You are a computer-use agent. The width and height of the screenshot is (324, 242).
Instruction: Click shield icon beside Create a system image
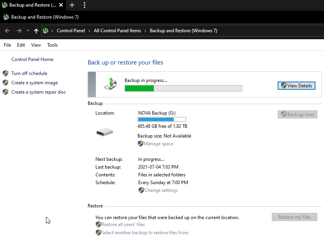click(x=5, y=83)
